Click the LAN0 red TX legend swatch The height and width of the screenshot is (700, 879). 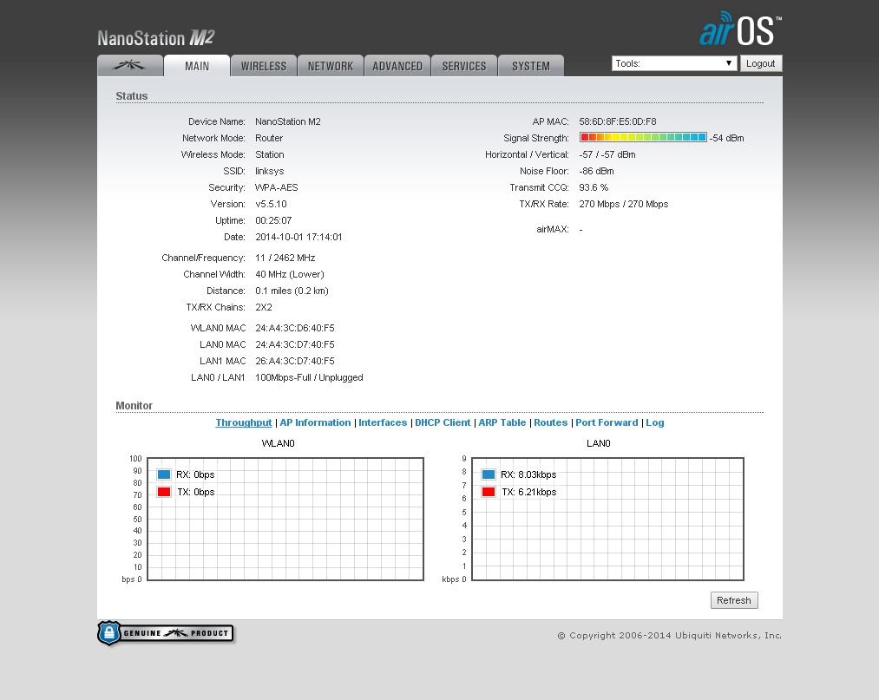point(489,492)
